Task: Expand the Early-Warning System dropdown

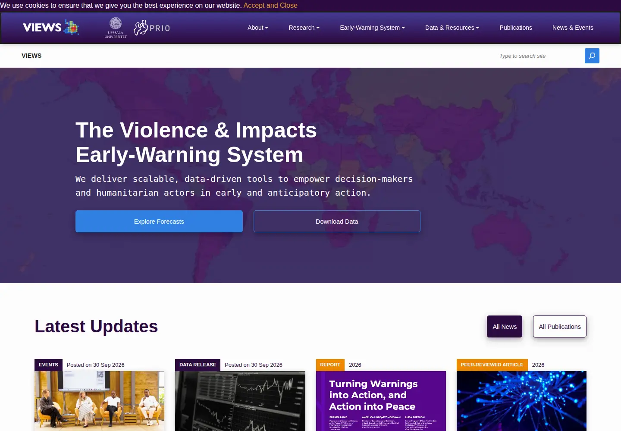Action: (x=372, y=28)
